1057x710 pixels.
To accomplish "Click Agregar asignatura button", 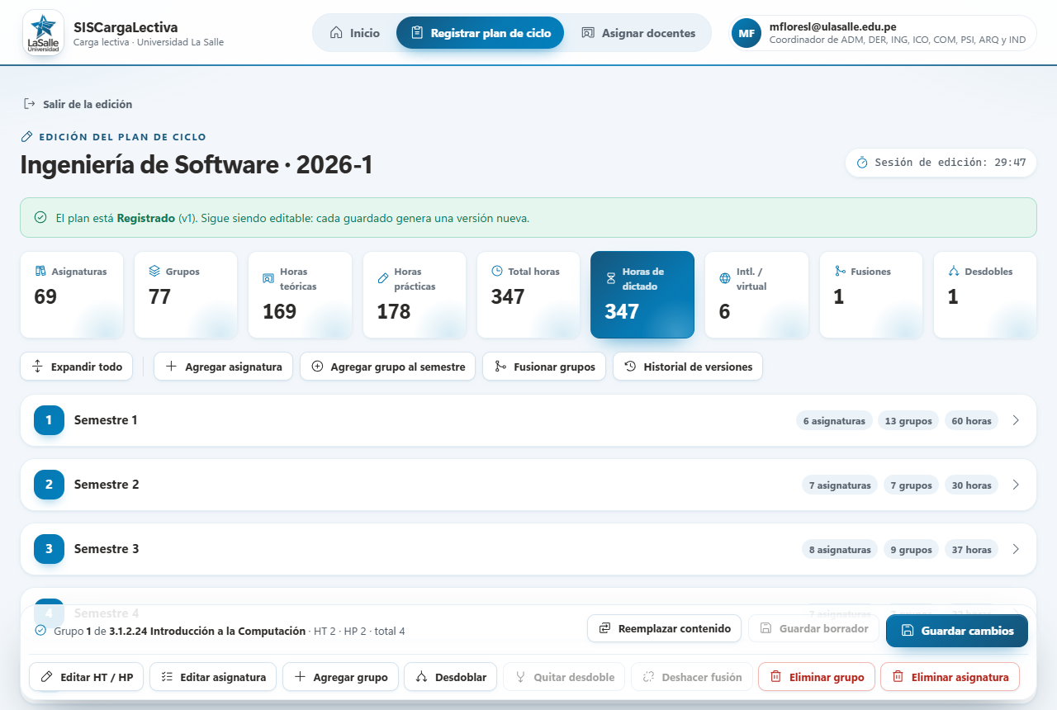I will pos(224,367).
